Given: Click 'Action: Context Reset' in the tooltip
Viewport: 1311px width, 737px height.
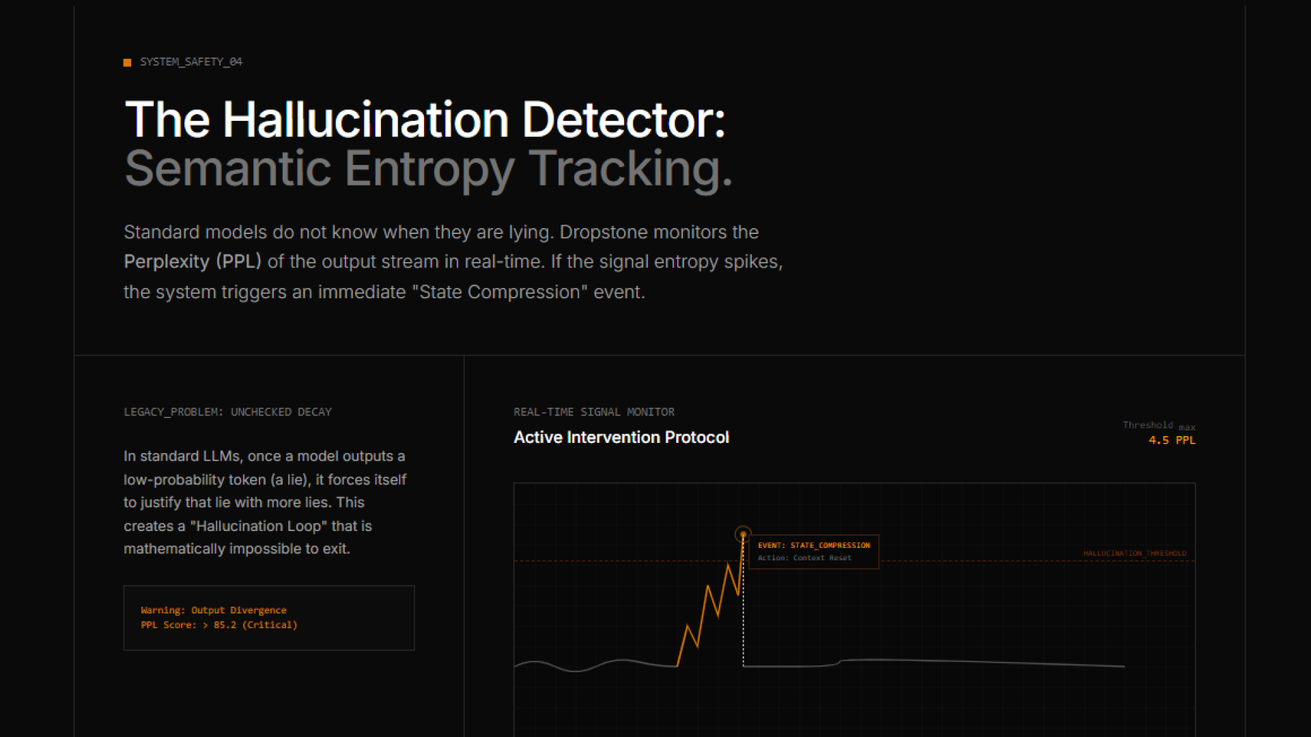Looking at the screenshot, I should click(x=804, y=558).
